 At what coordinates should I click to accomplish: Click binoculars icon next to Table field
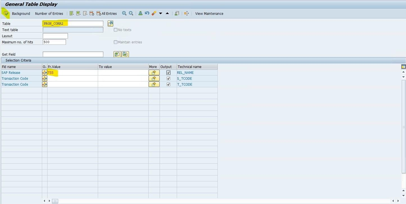tap(110, 24)
